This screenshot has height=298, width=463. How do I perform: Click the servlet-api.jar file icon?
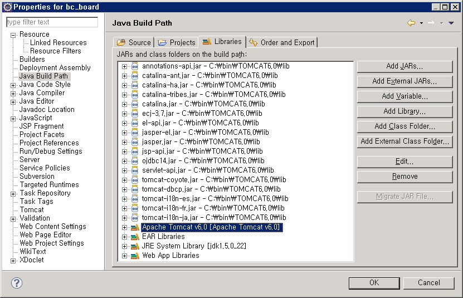(135, 170)
